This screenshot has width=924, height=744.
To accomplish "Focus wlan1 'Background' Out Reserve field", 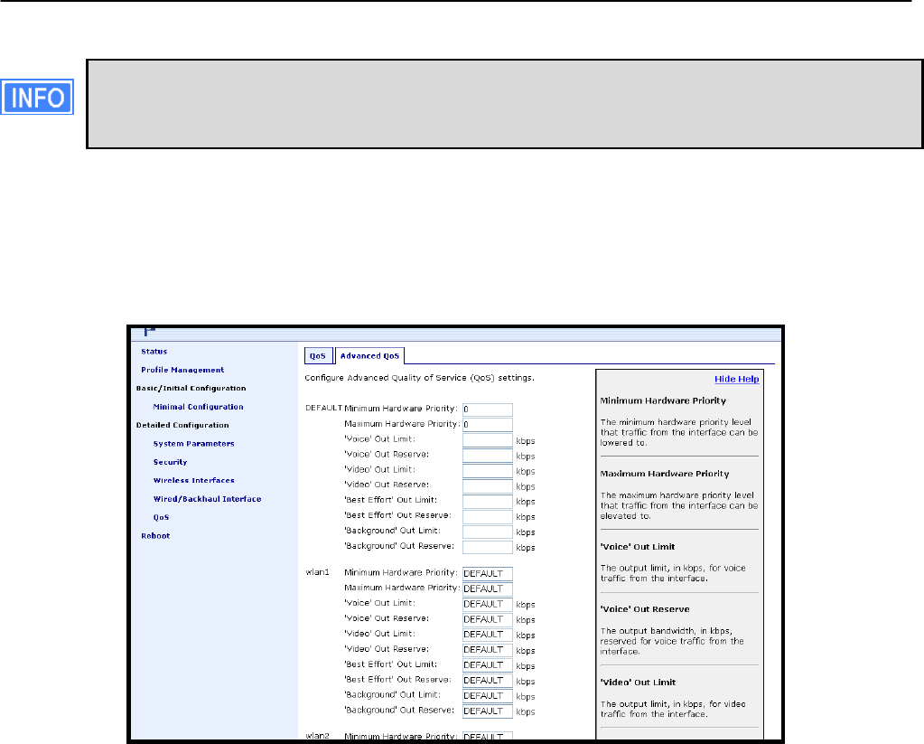I will tap(488, 711).
